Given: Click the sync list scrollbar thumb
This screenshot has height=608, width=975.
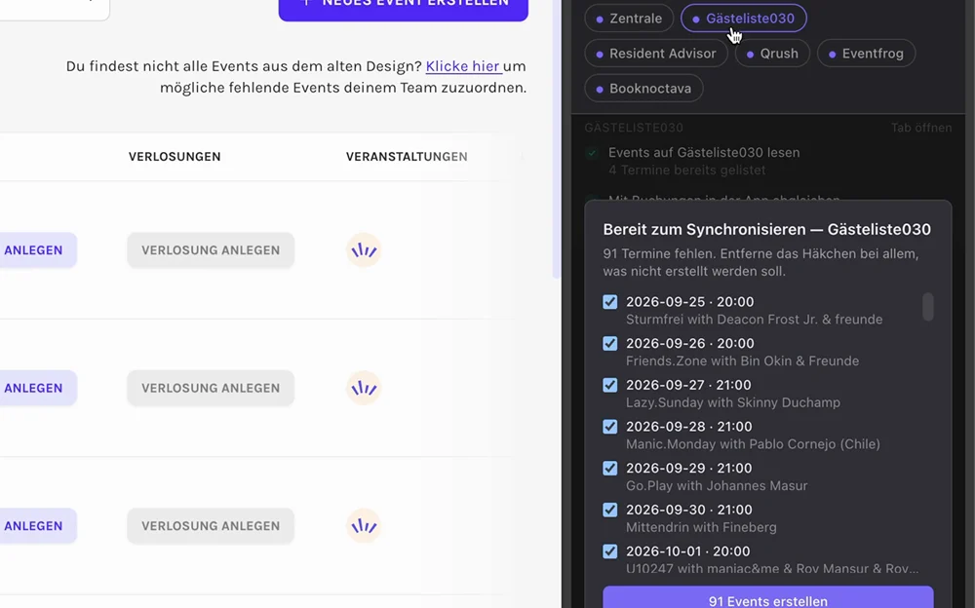Looking at the screenshot, I should (x=928, y=307).
